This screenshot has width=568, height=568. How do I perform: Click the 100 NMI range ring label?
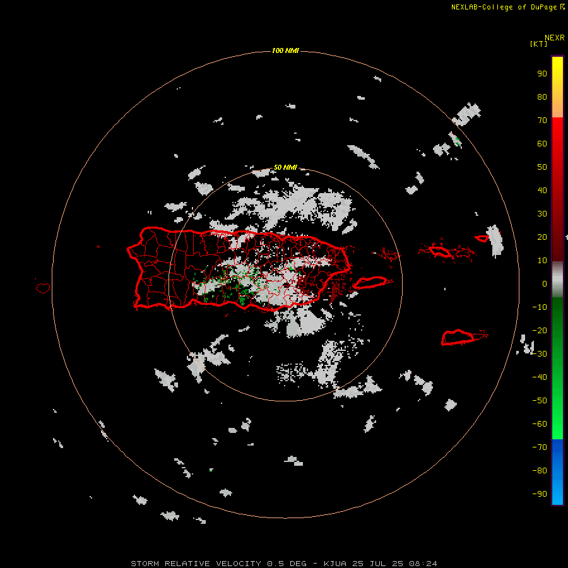coord(285,50)
